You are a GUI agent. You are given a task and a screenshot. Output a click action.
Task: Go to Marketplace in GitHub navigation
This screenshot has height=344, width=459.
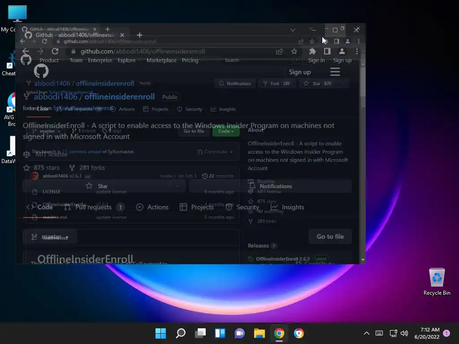(x=161, y=60)
